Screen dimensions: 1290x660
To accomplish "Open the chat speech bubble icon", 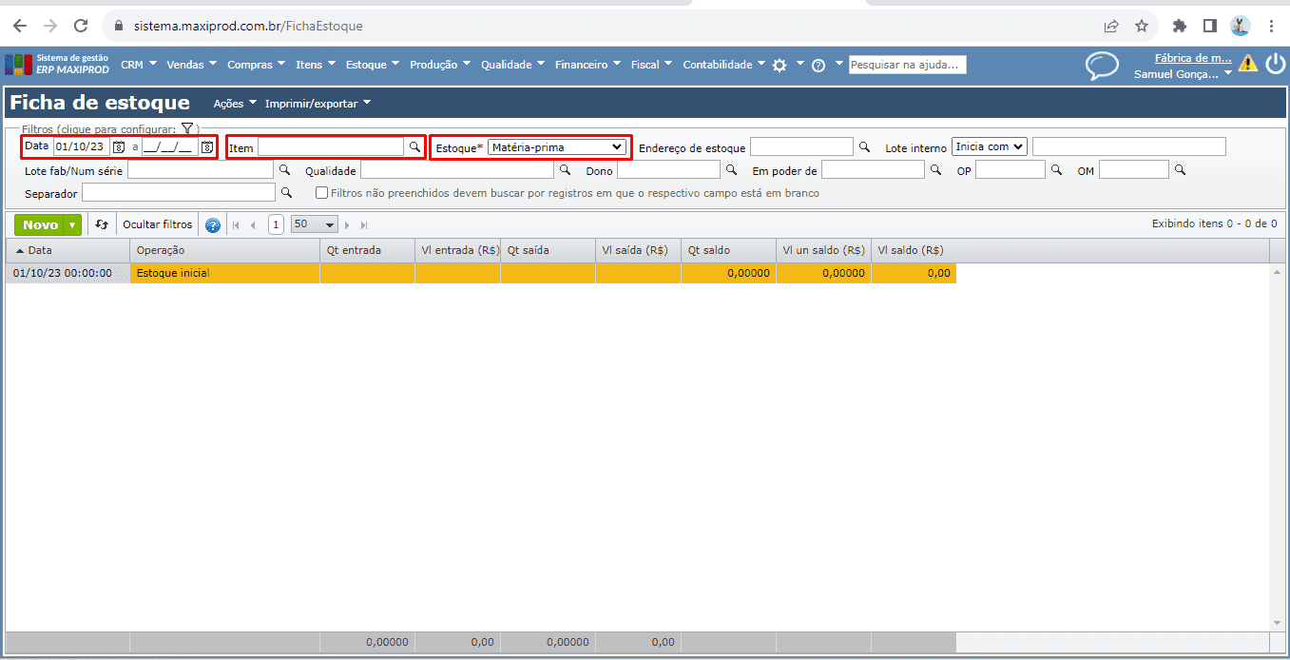I will [1102, 65].
